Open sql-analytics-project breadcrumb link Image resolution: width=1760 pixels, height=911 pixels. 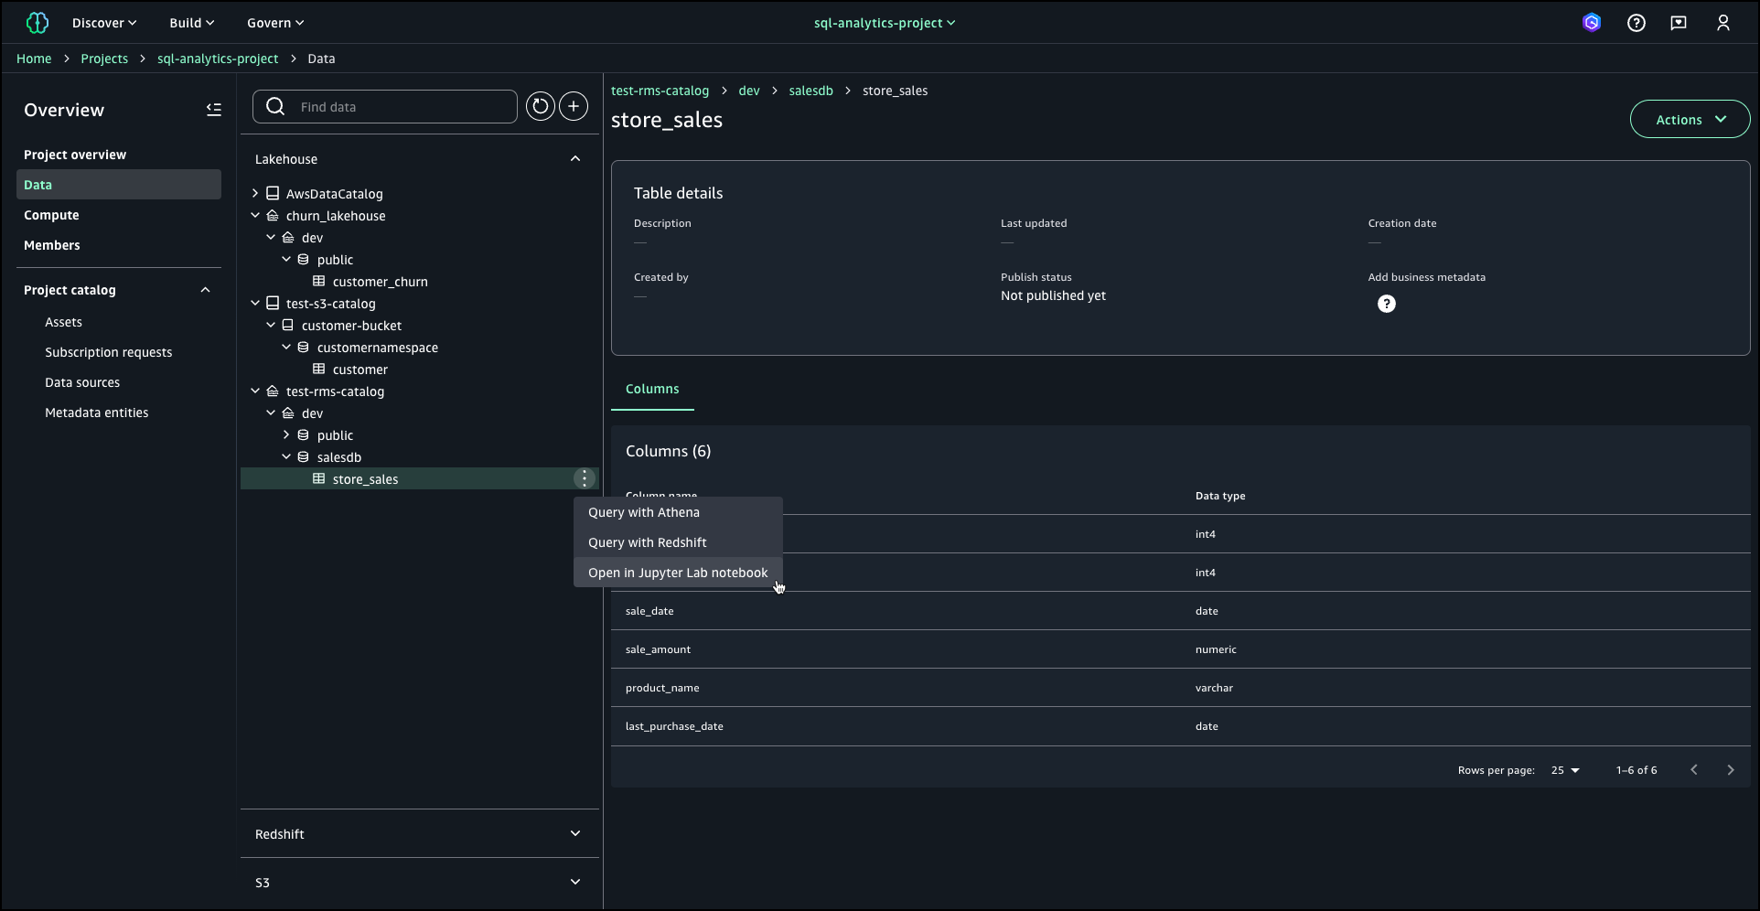click(218, 59)
